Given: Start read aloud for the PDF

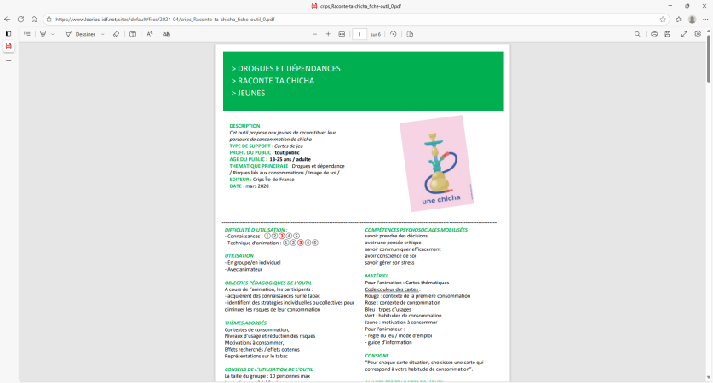Looking at the screenshot, I should [149, 34].
